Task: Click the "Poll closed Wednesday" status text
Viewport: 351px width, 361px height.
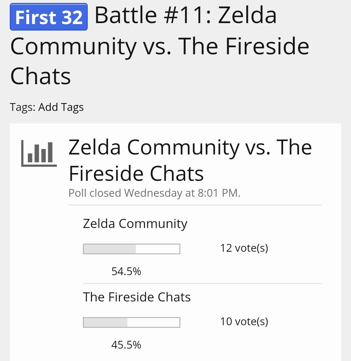Action: tap(154, 193)
